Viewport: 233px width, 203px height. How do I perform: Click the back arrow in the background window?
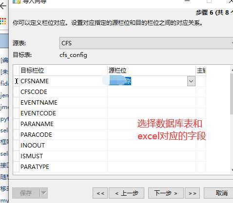[x=3, y=6]
